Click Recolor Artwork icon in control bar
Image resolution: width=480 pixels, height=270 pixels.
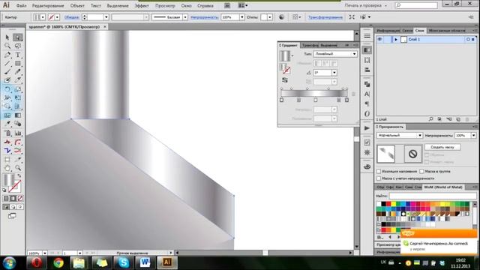click(282, 17)
